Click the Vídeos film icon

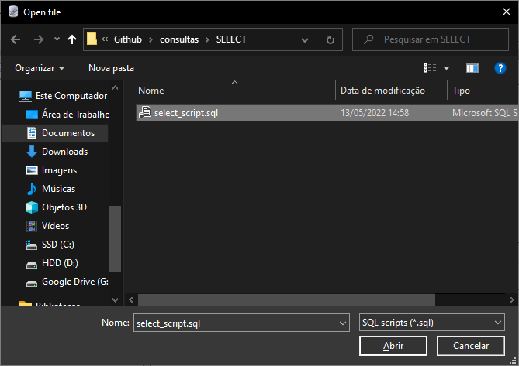point(32,226)
